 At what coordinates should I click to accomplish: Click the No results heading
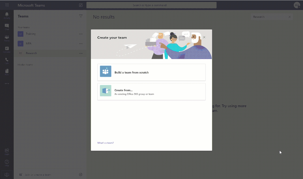(x=104, y=17)
